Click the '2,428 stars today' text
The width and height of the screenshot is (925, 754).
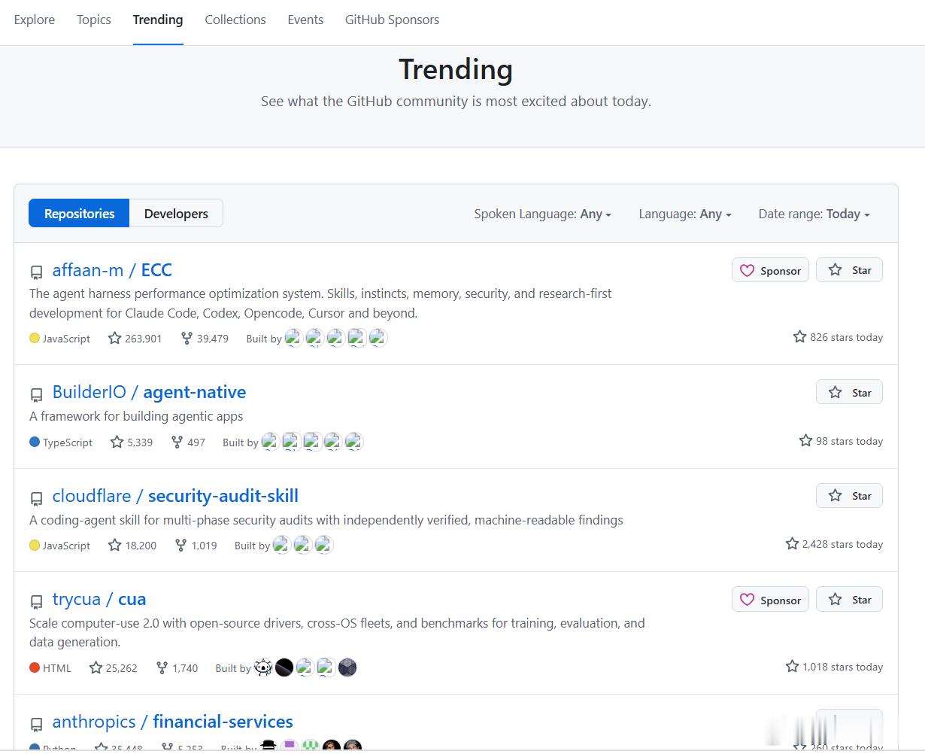pos(842,544)
